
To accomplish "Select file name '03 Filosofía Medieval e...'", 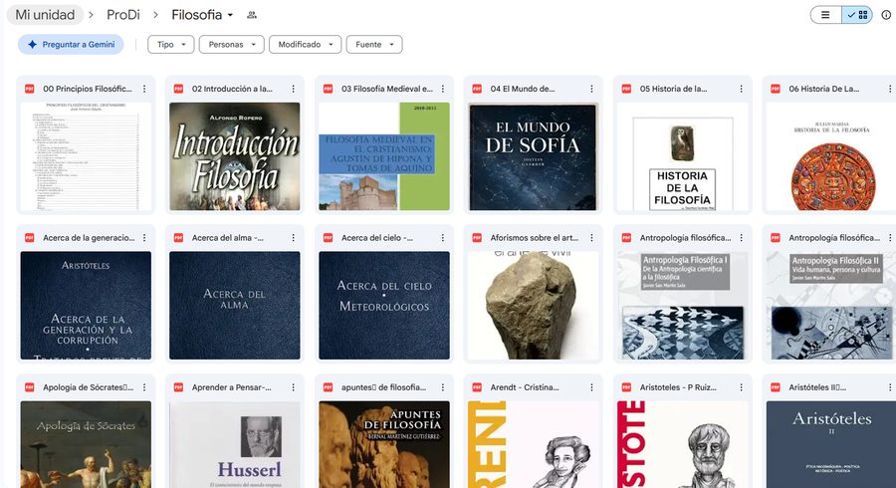I will (x=387, y=89).
